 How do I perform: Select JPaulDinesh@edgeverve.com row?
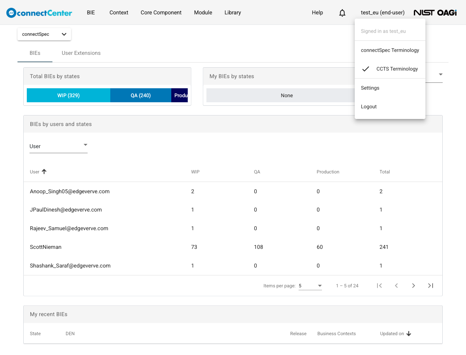[233, 210]
